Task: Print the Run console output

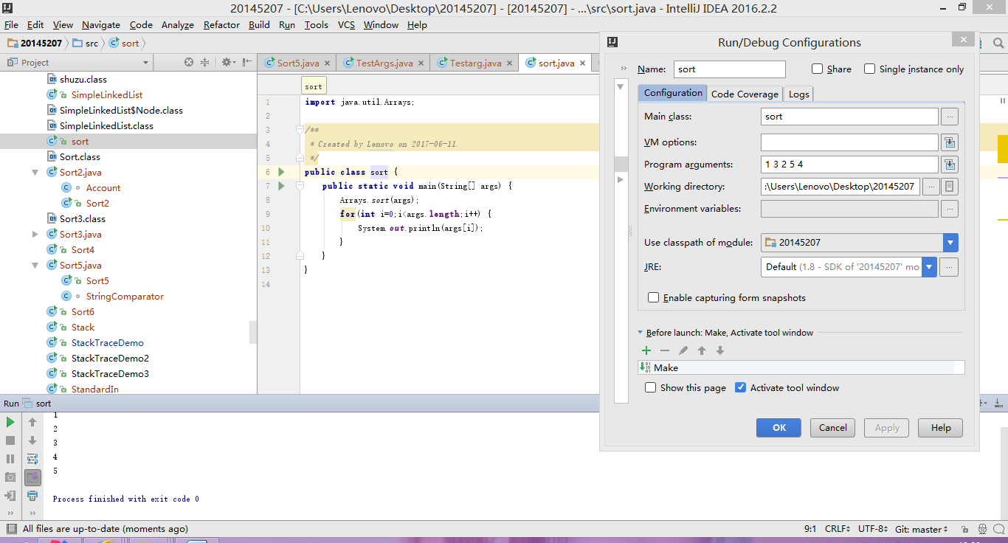Action: tap(32, 496)
